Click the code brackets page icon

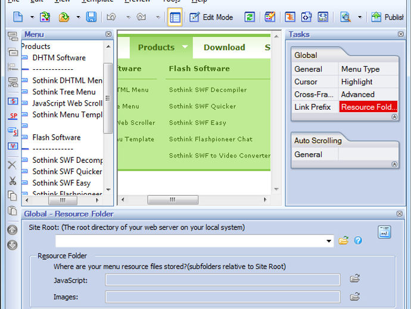click(x=306, y=17)
